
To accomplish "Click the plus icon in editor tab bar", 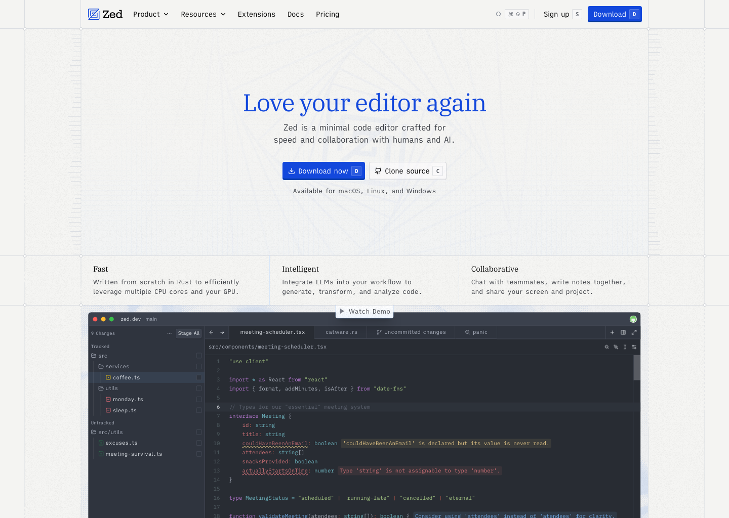I will 612,332.
